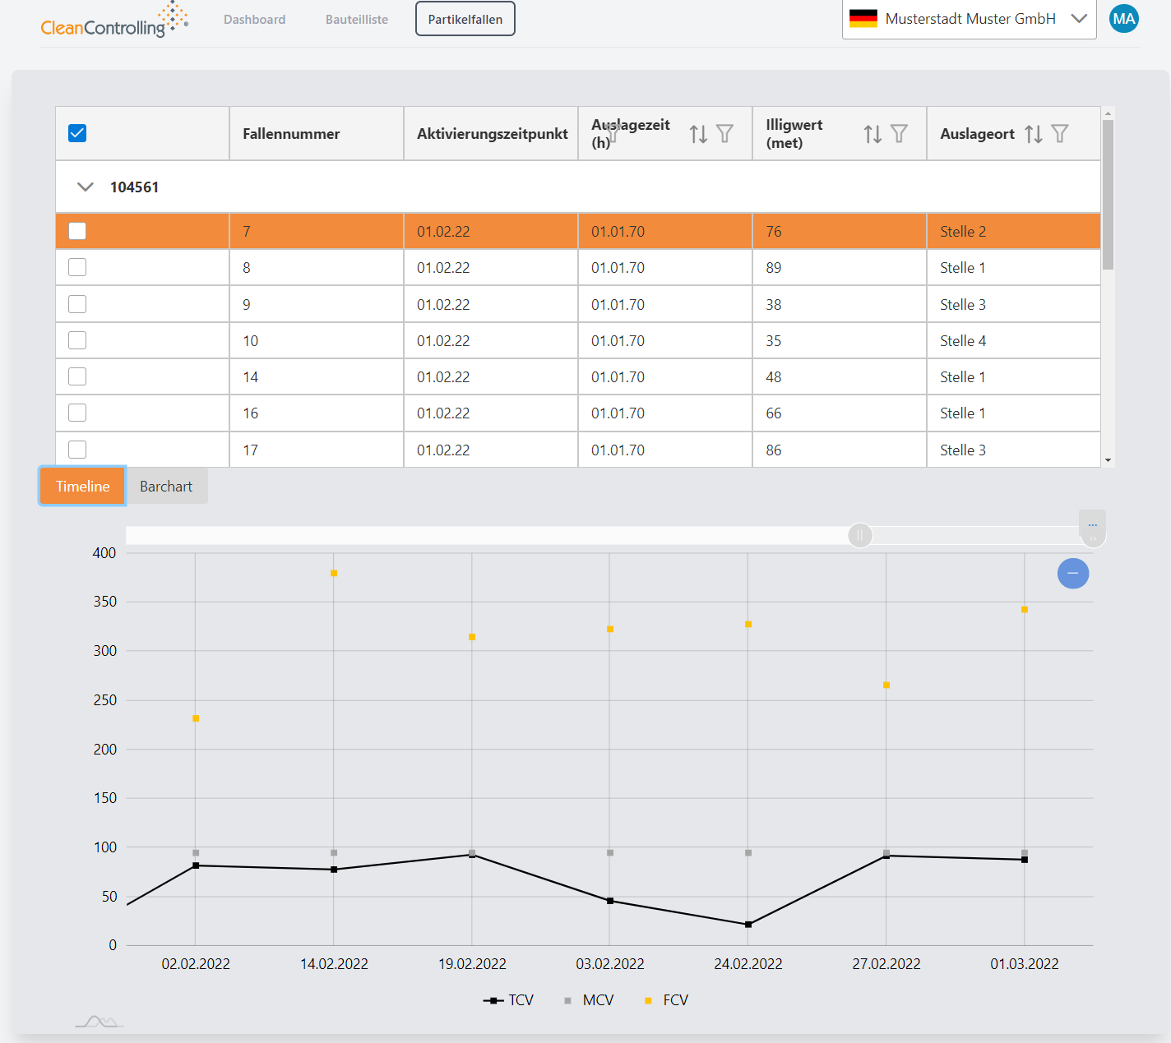Switch to the Barchart tab
The height and width of the screenshot is (1043, 1171).
[x=166, y=487]
